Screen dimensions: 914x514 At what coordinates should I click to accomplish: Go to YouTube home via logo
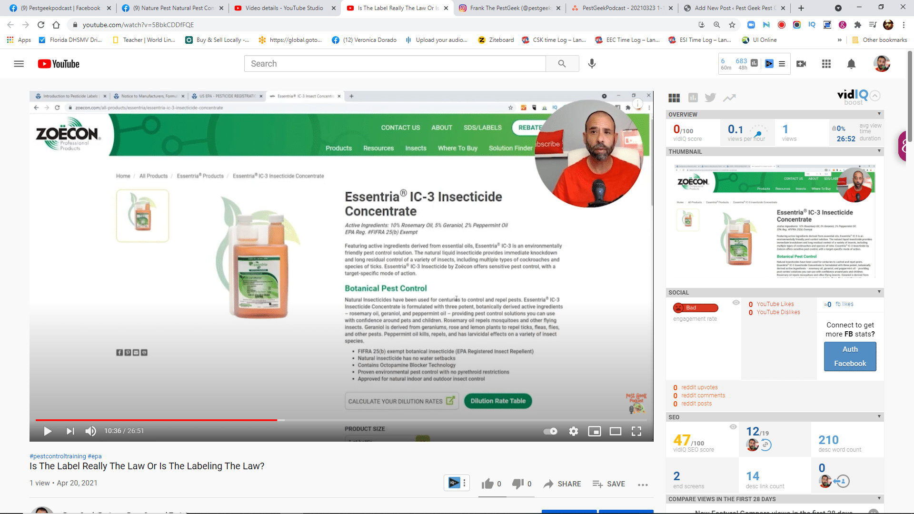tap(59, 64)
